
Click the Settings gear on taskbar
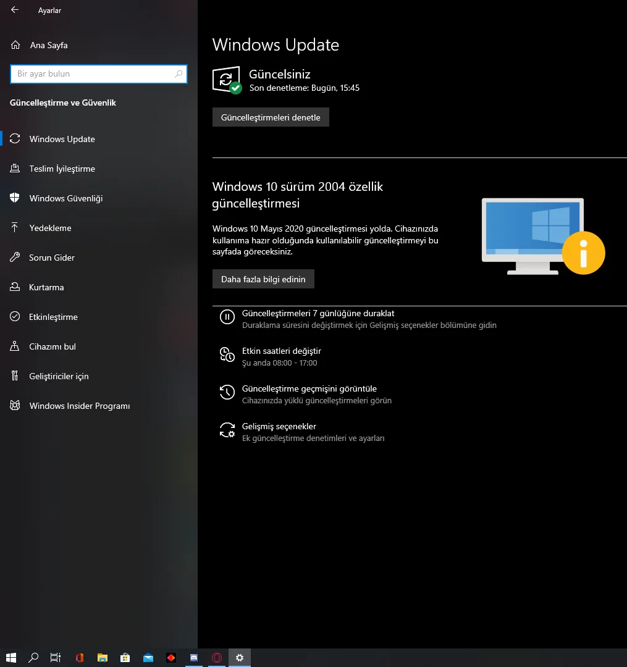(x=240, y=658)
